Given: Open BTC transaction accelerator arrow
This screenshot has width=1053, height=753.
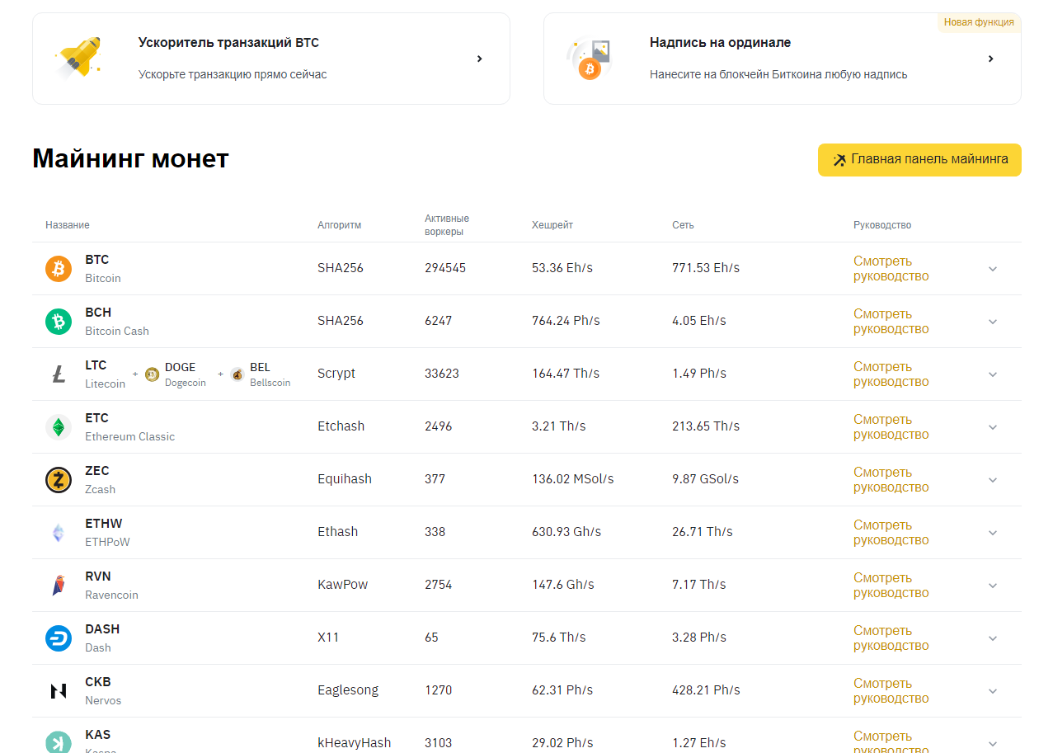Looking at the screenshot, I should [x=480, y=59].
